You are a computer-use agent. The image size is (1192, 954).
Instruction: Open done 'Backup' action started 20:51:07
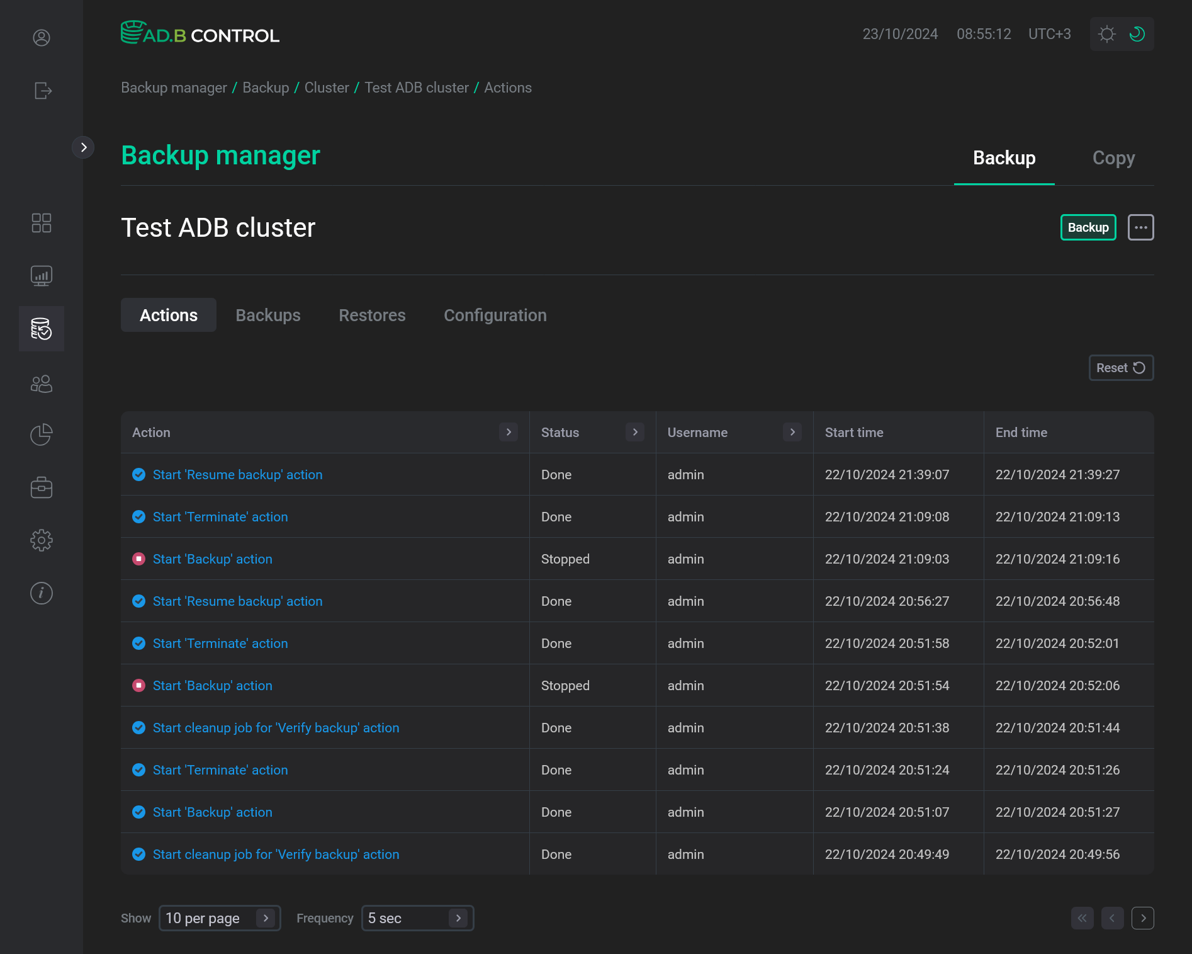[213, 812]
